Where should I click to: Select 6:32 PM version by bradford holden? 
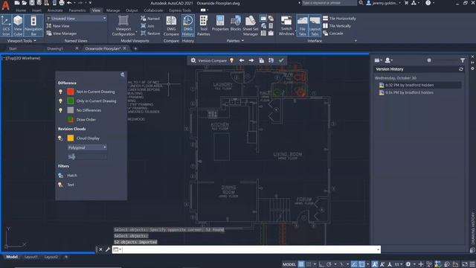pyautogui.click(x=420, y=86)
